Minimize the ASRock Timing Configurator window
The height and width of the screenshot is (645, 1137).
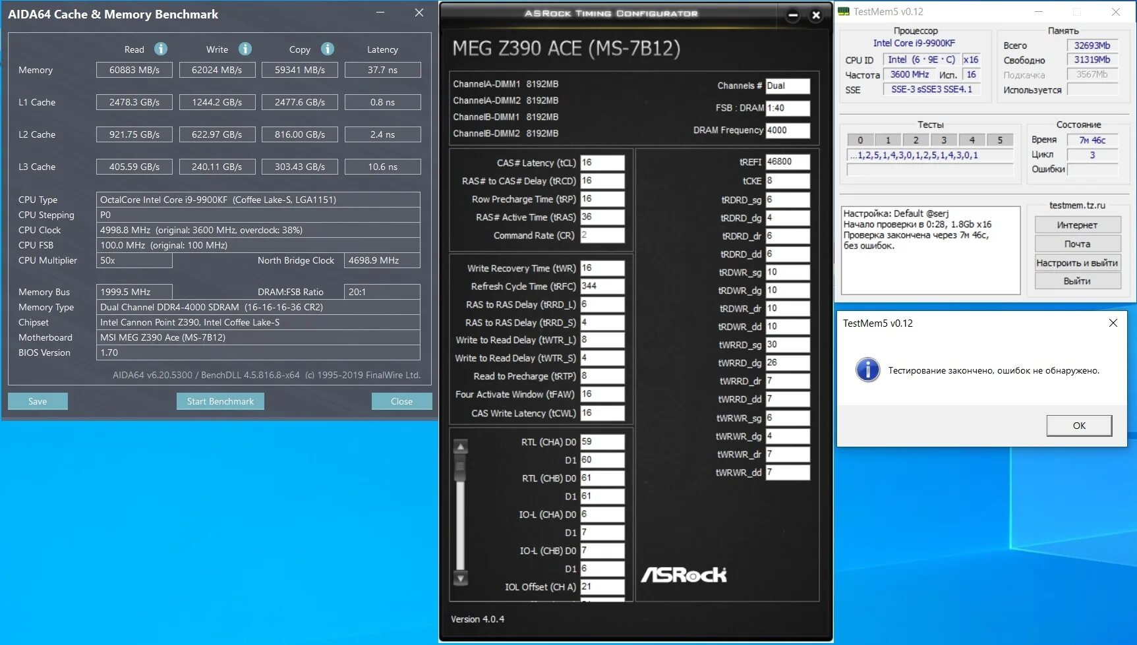point(793,15)
